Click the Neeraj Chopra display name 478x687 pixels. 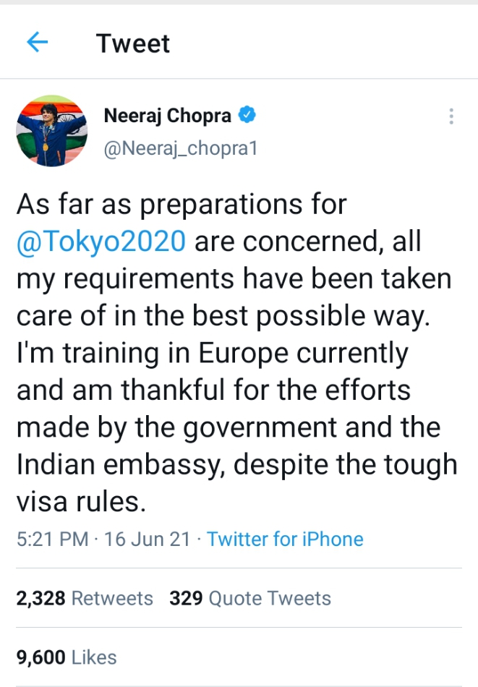[x=167, y=116]
